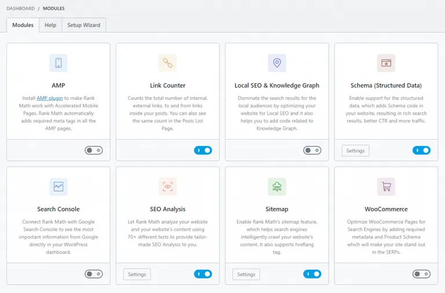Viewport: 445px width, 293px height.
Task: Click the Local SEO description paragraph
Action: point(277,113)
